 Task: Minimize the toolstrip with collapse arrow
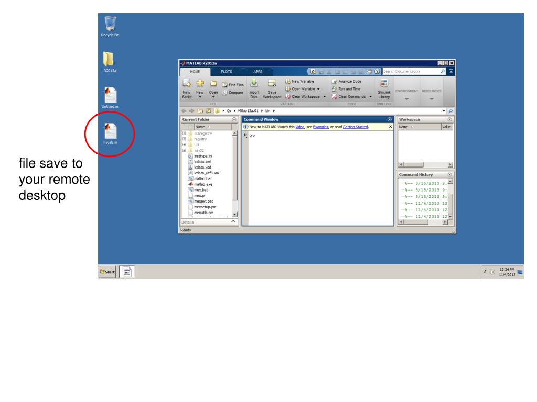point(451,71)
